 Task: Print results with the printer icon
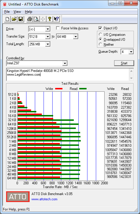coord(30,19)
